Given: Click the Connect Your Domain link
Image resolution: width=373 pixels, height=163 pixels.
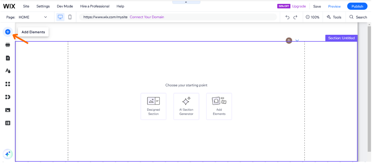Looking at the screenshot, I should [x=147, y=17].
